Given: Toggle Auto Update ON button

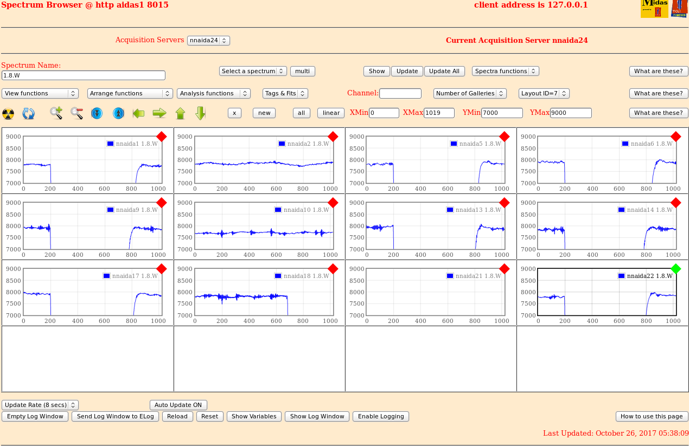Looking at the screenshot, I should (178, 405).
